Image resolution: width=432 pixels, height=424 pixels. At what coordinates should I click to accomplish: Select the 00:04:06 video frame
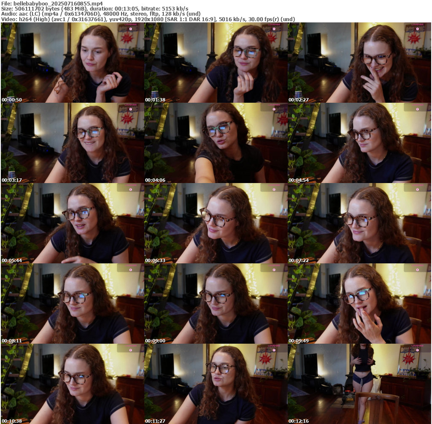[x=216, y=143]
